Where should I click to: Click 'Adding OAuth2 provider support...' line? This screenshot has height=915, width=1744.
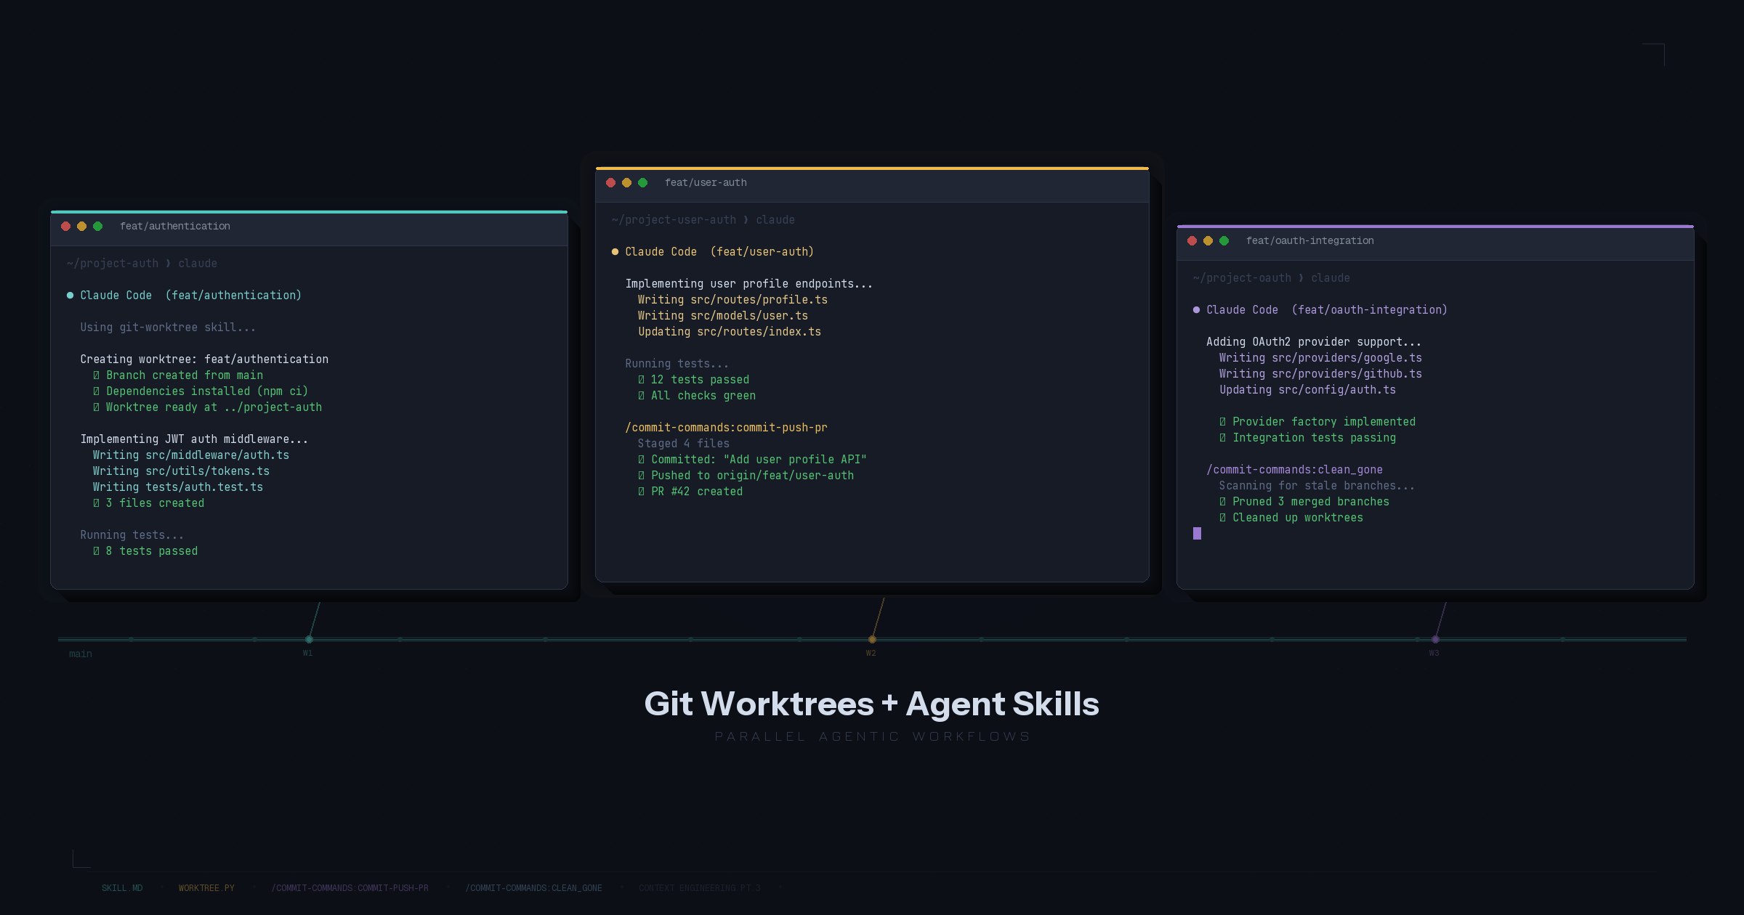[1314, 342]
